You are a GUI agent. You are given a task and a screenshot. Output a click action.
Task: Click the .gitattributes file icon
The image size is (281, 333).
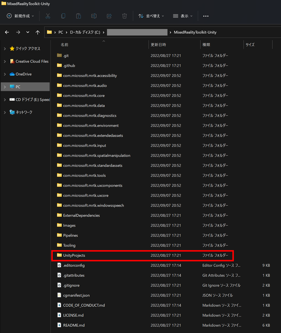pyautogui.click(x=59, y=275)
